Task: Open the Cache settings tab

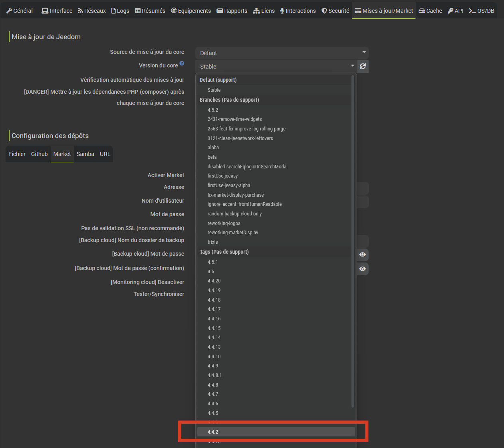Action: pyautogui.click(x=430, y=11)
